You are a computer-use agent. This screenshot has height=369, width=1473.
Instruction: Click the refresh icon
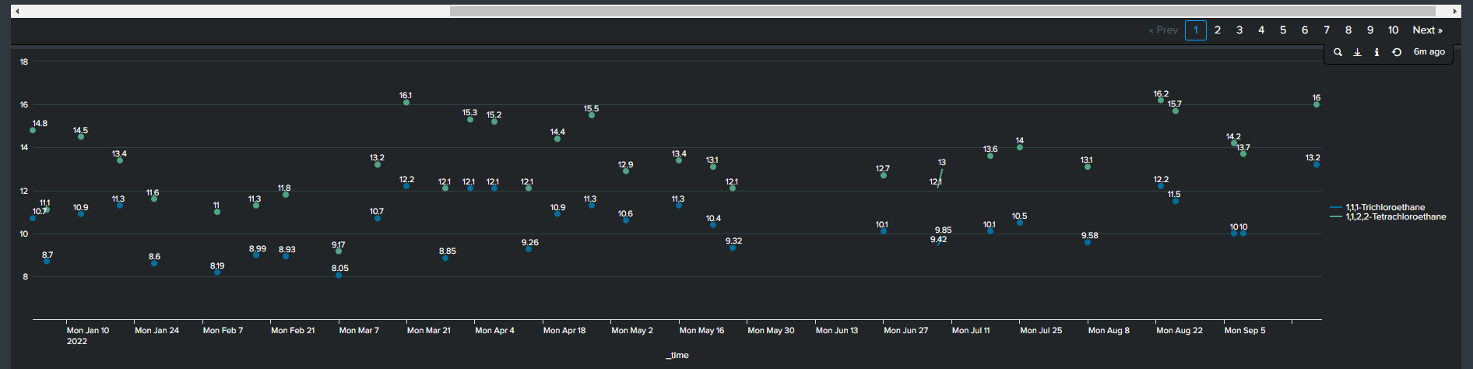pos(1397,52)
